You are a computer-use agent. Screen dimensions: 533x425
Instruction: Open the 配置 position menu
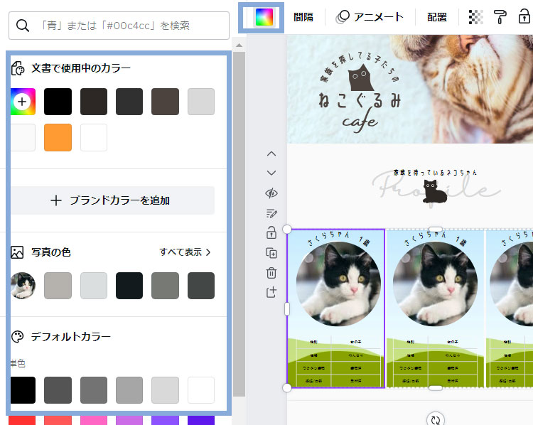point(437,17)
